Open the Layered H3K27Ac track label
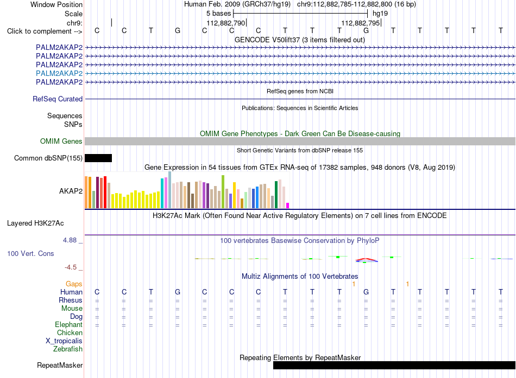The height and width of the screenshot is (378, 516). (35, 223)
